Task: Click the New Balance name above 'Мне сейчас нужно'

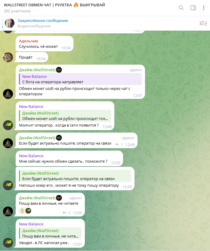Action: click(31, 156)
